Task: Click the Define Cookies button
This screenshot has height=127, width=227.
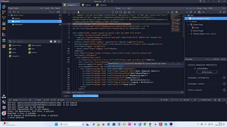Action: click(207, 72)
